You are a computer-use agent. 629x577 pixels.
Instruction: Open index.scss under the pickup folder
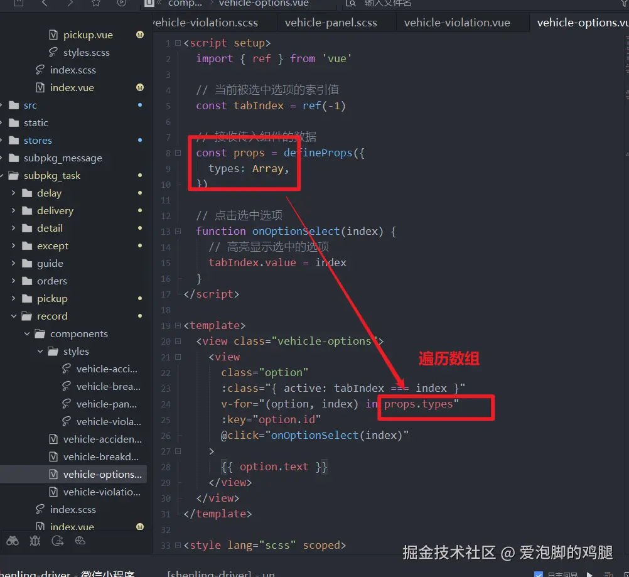click(x=73, y=70)
